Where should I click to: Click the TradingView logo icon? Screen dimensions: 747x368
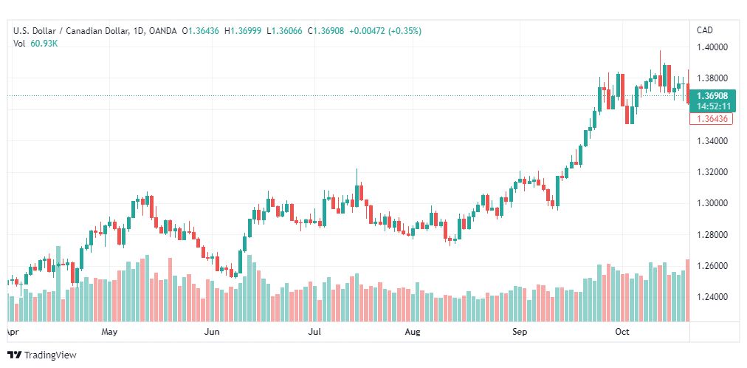coord(14,355)
